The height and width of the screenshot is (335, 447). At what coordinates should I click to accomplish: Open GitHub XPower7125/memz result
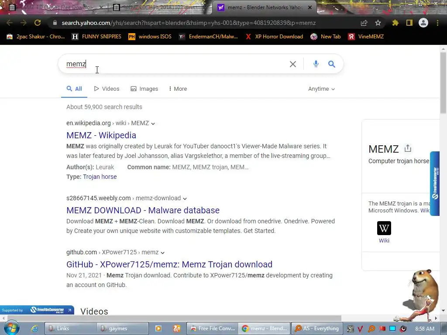pos(169,264)
